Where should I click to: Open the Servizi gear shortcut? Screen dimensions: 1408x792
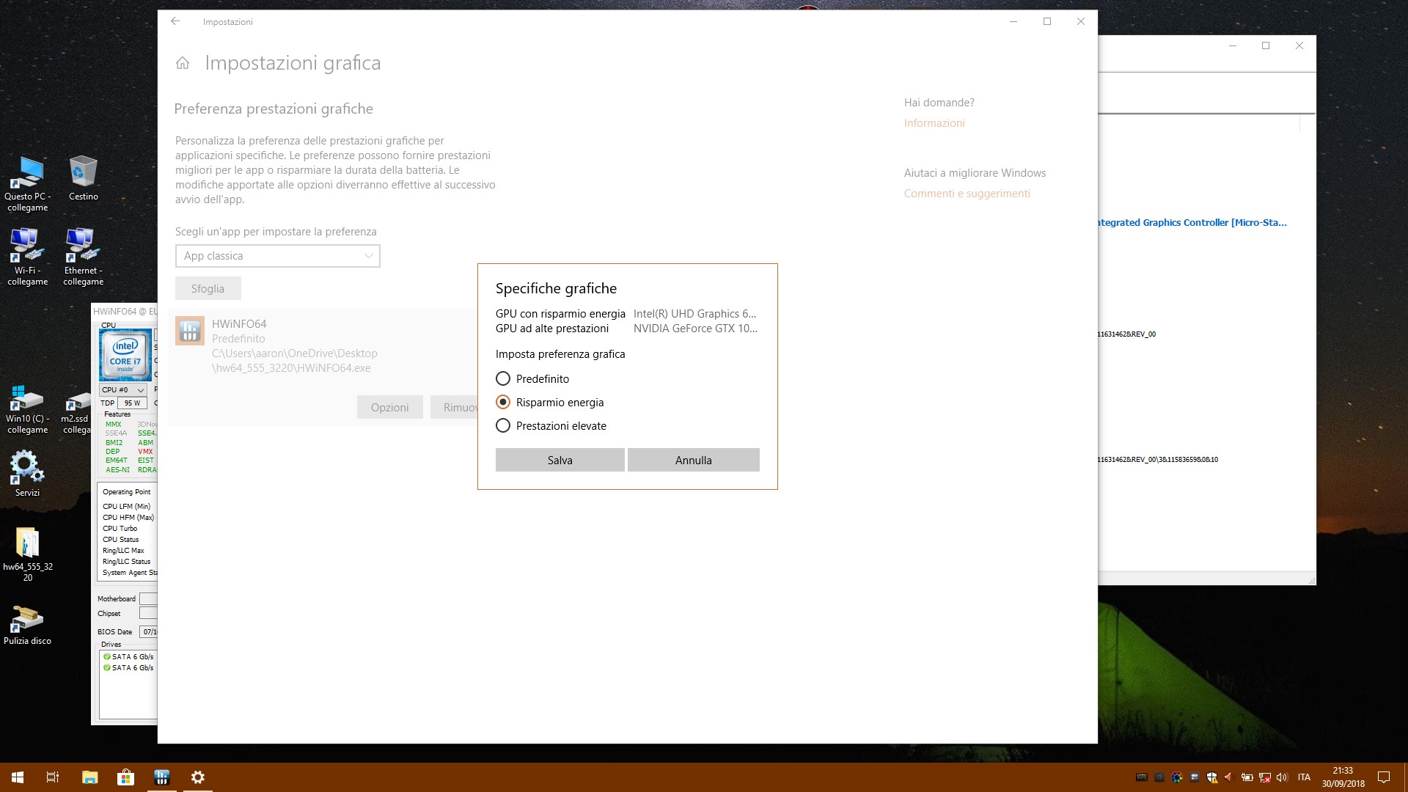click(x=27, y=473)
